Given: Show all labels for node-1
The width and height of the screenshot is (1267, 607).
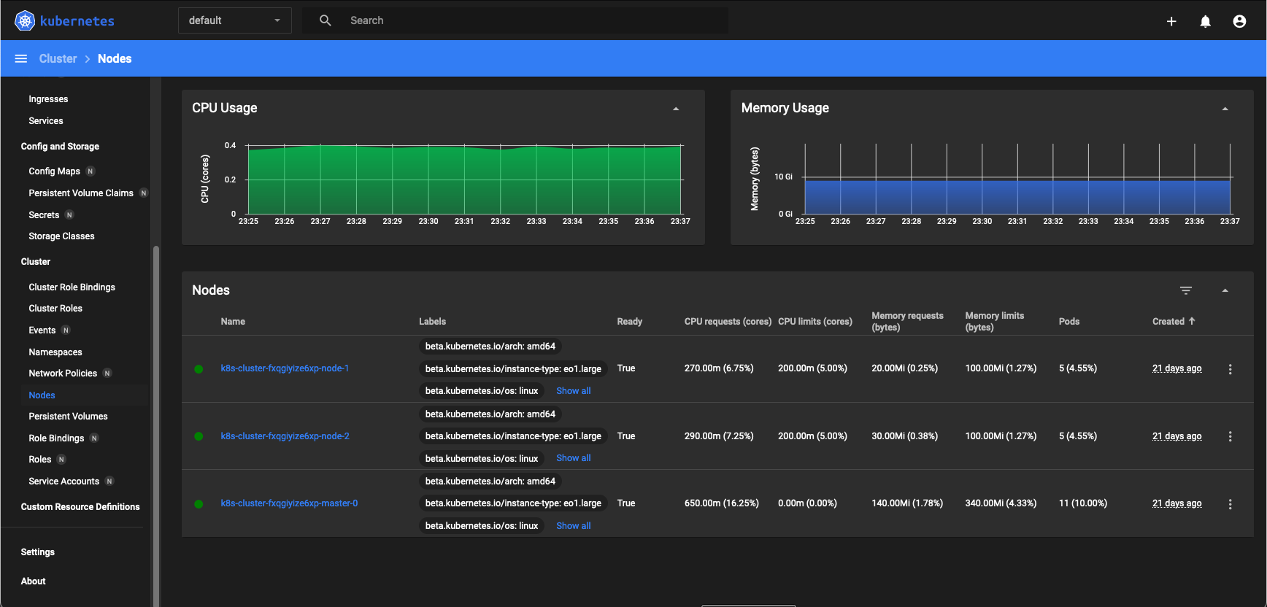Looking at the screenshot, I should pos(573,391).
